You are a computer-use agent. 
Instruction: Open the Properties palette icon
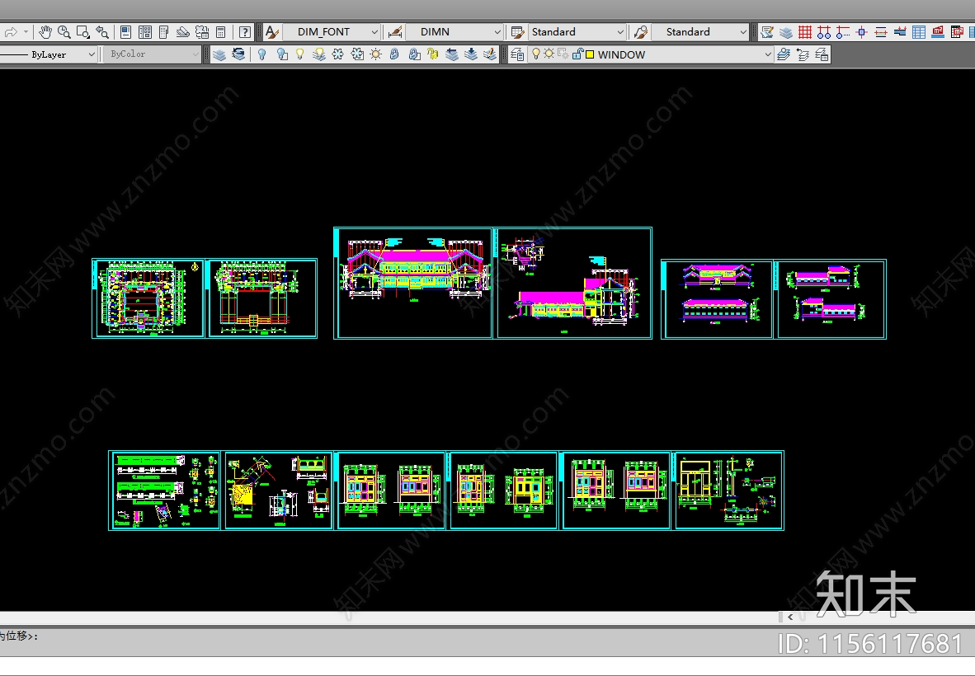click(125, 31)
